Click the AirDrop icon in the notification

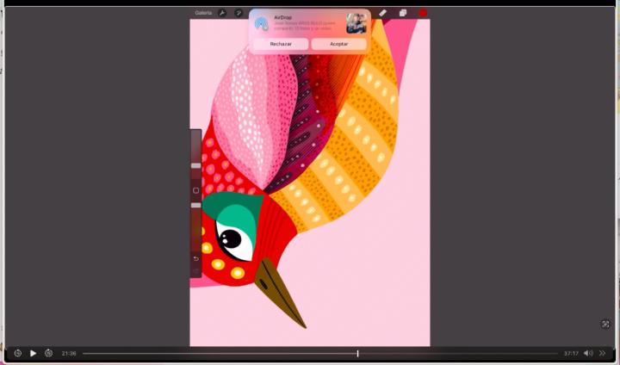[x=262, y=23]
